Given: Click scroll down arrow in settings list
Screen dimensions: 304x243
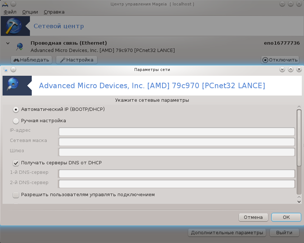Looking at the screenshot, I should pyautogui.click(x=299, y=202).
